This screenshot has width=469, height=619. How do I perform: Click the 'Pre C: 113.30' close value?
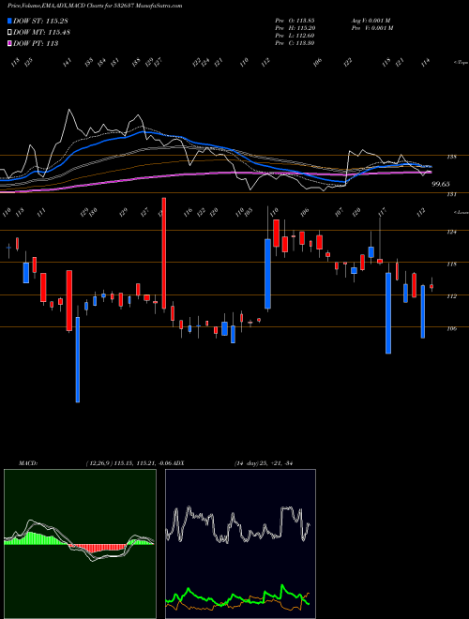click(x=295, y=43)
